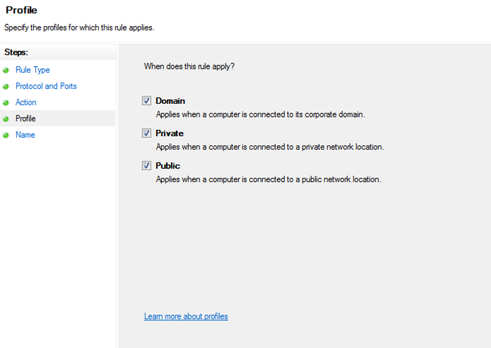Click the green bullet beside Action step
The height and width of the screenshot is (348, 491).
tap(6, 103)
